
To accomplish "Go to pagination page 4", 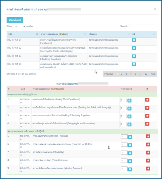I will (x=131, y=74).
